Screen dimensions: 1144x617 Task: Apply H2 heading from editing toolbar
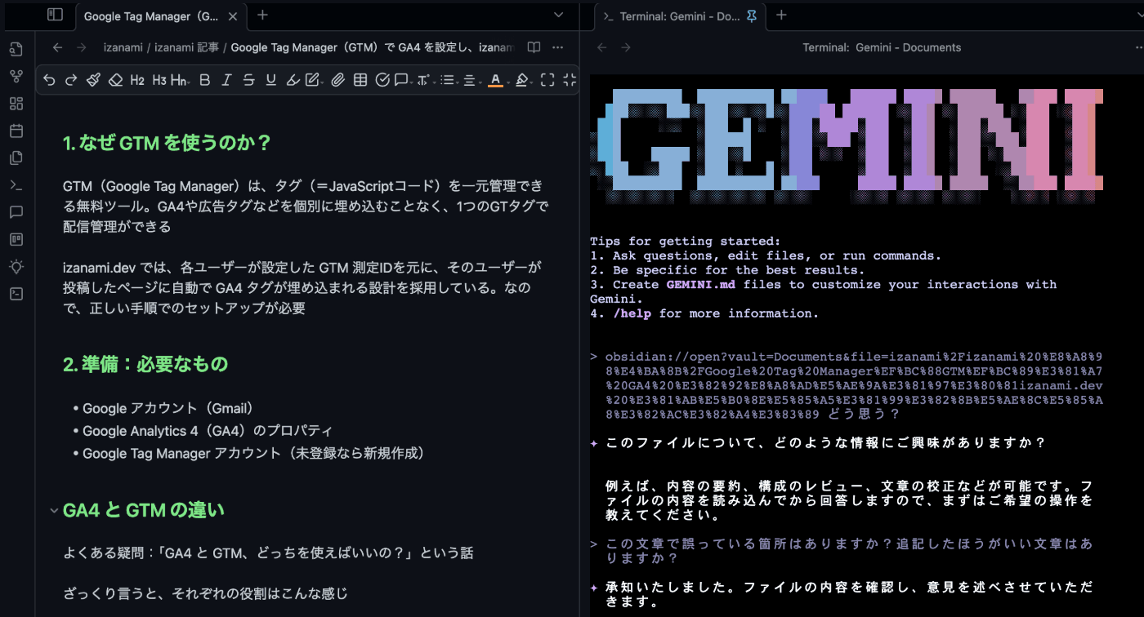(137, 80)
